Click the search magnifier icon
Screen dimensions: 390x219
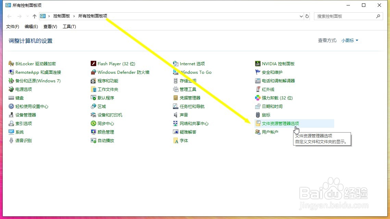click(x=378, y=16)
